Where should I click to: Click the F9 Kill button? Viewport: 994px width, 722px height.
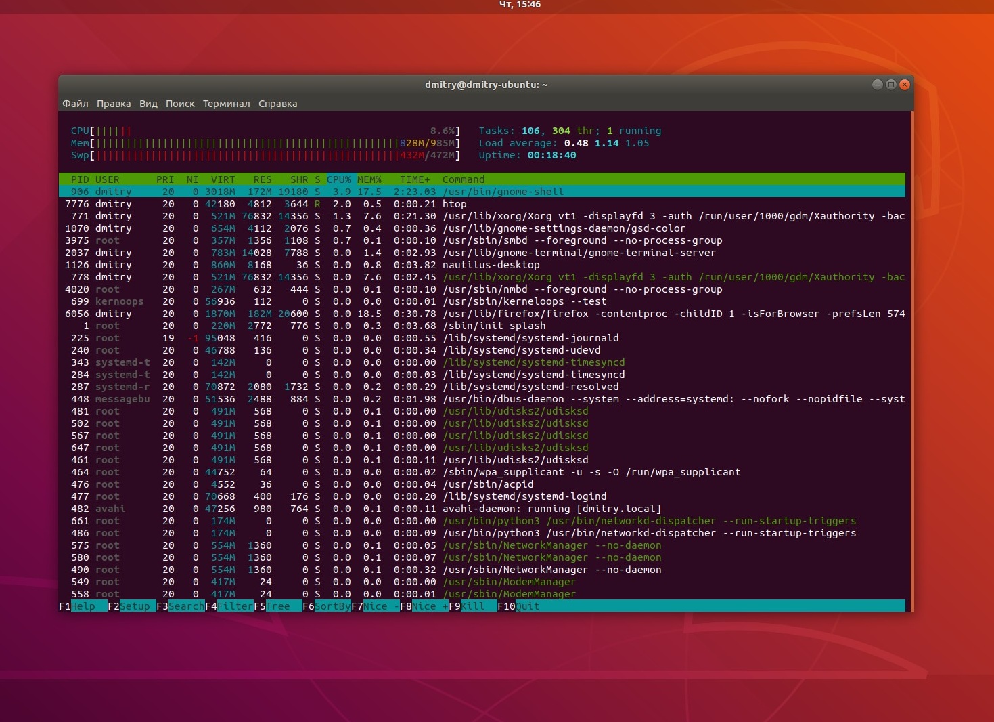(473, 606)
